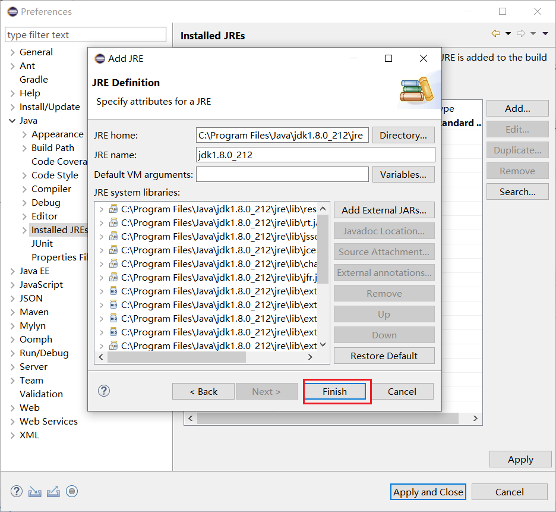Click Add button in Installed JREs page

pos(517,108)
